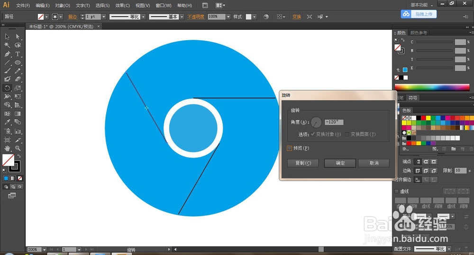474x255 pixels.
Task: Open the 等比 variable width profile dropdown
Action: [143, 17]
